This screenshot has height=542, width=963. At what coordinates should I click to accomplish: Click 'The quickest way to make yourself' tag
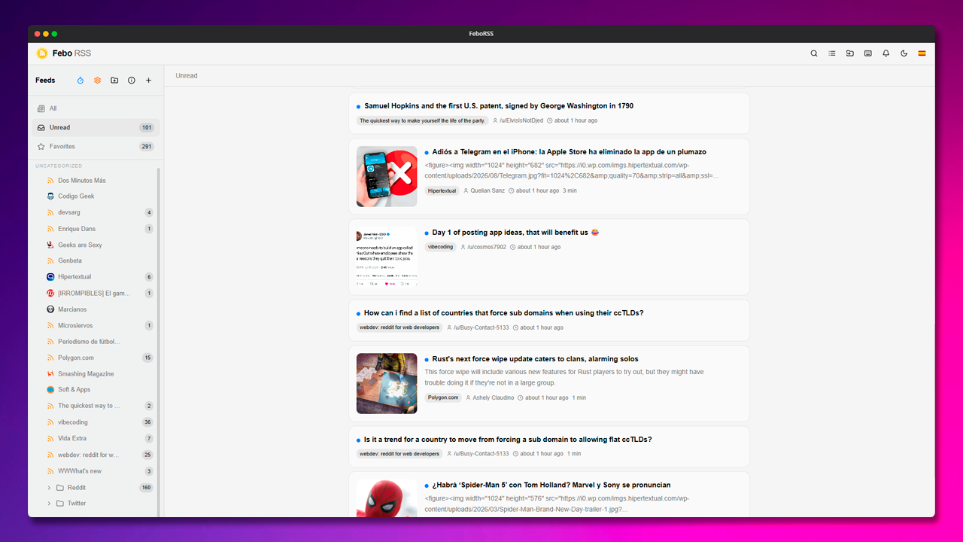coord(422,120)
